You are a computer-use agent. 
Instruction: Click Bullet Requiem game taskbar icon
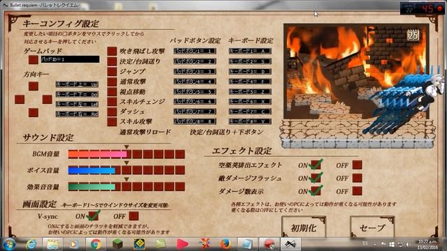click(291, 244)
